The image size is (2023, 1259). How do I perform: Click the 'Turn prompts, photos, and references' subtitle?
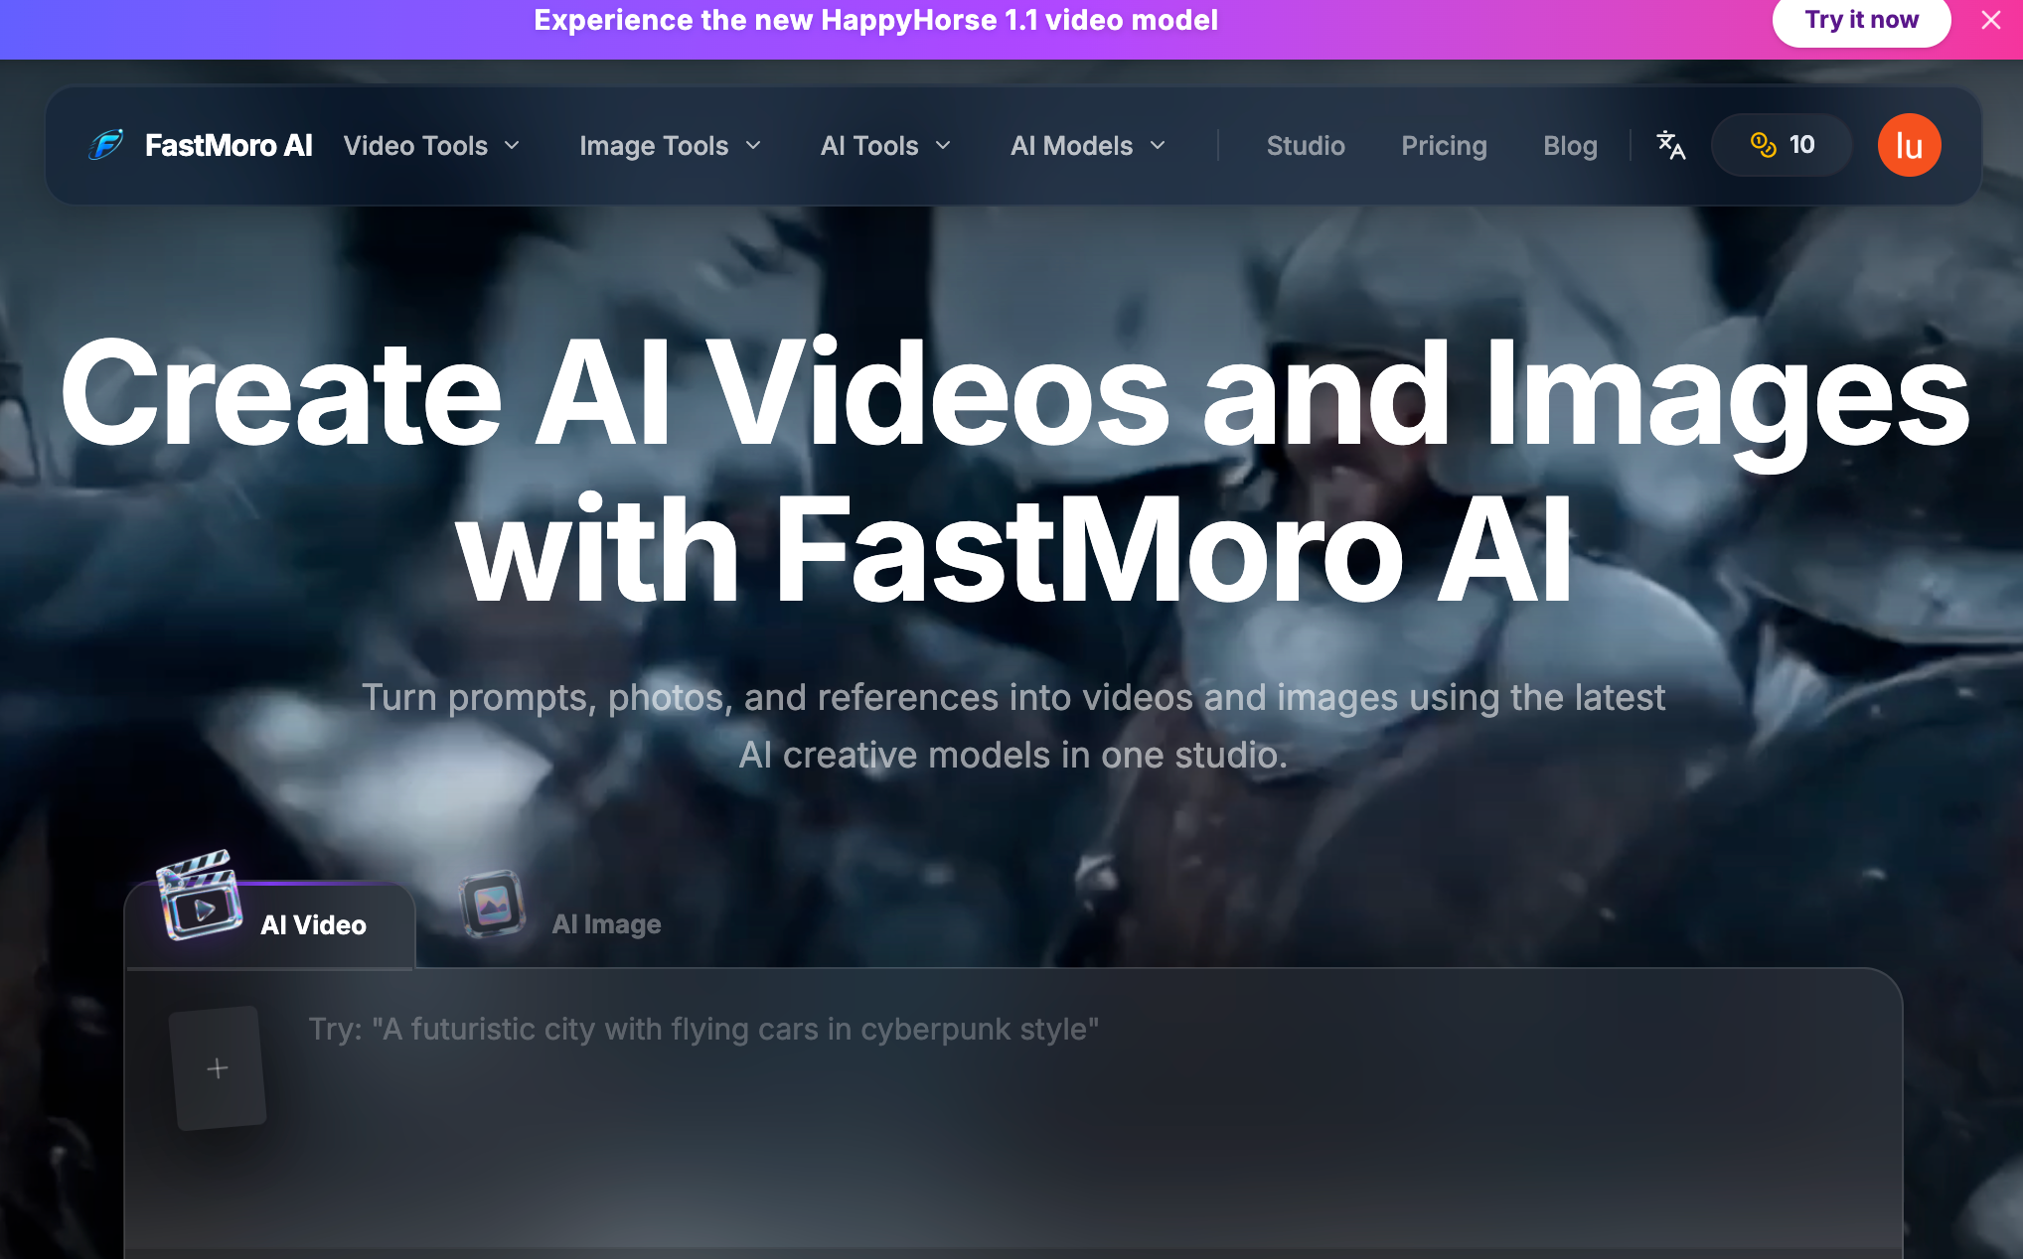point(1013,726)
